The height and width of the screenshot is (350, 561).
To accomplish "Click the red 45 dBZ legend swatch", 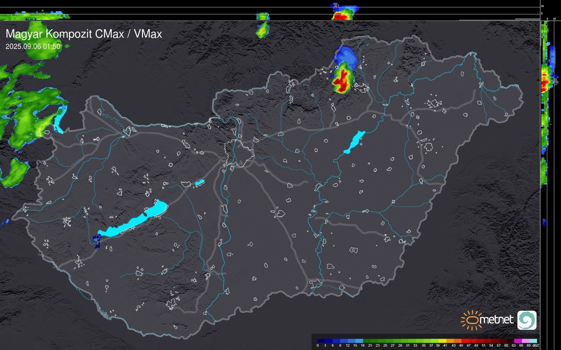I will pos(465,341).
